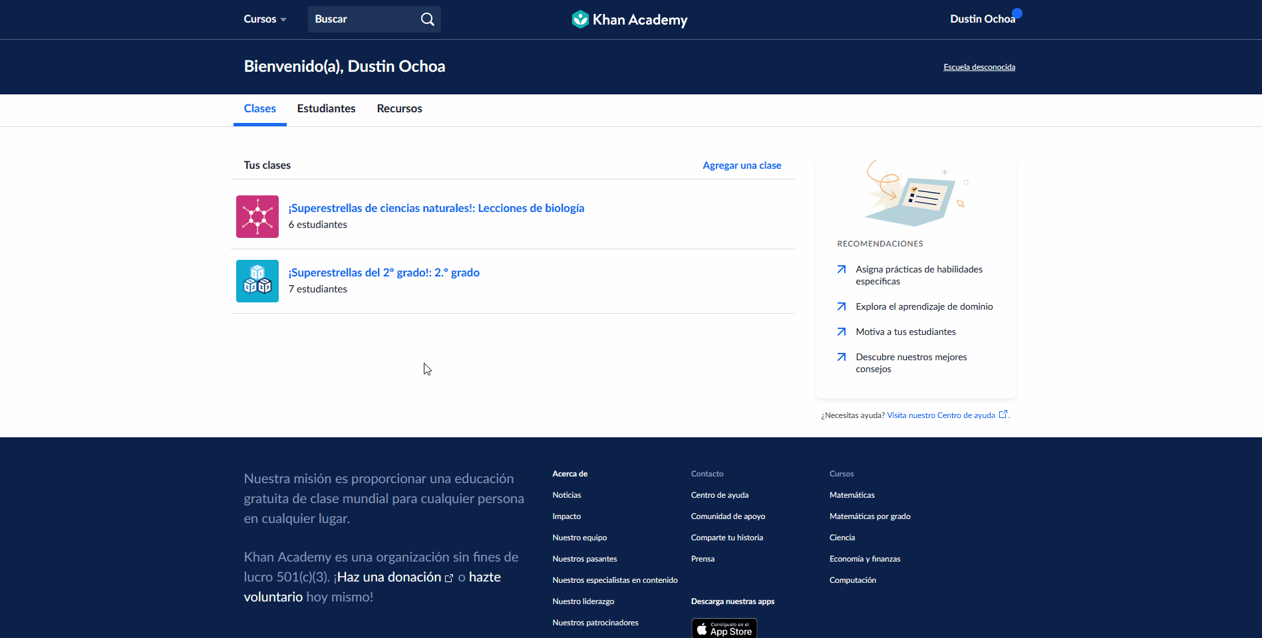Screen dimensions: 1262x638
Task: Open Comunidad de apoyo link
Action: tap(728, 516)
